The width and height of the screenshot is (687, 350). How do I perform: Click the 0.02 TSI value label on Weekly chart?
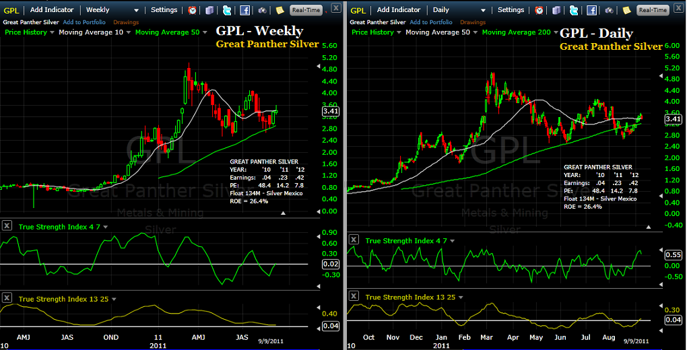(330, 264)
